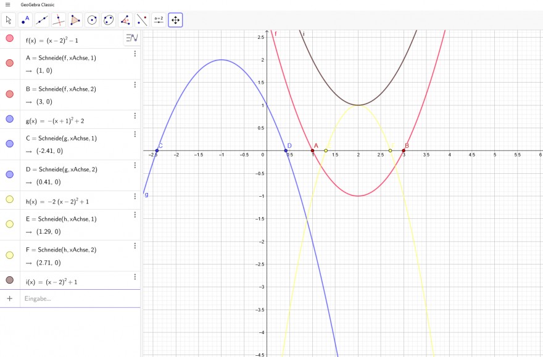Select the Move arrow tool
Viewport: 543px width, 357px height.
pyautogui.click(x=9, y=20)
